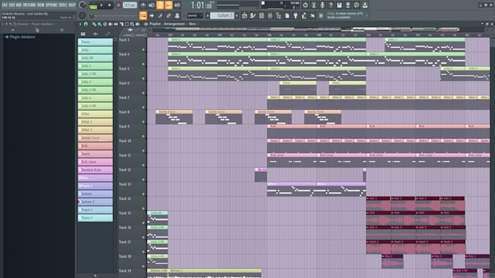Click the undo history icon
The image size is (495, 278).
pyautogui.click(x=305, y=5)
